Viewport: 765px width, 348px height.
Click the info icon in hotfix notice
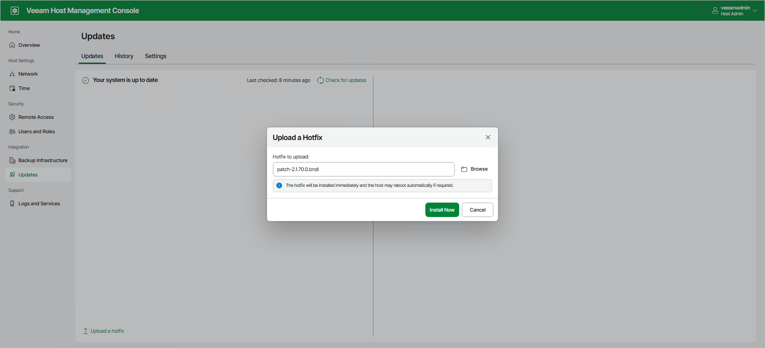[x=279, y=185]
